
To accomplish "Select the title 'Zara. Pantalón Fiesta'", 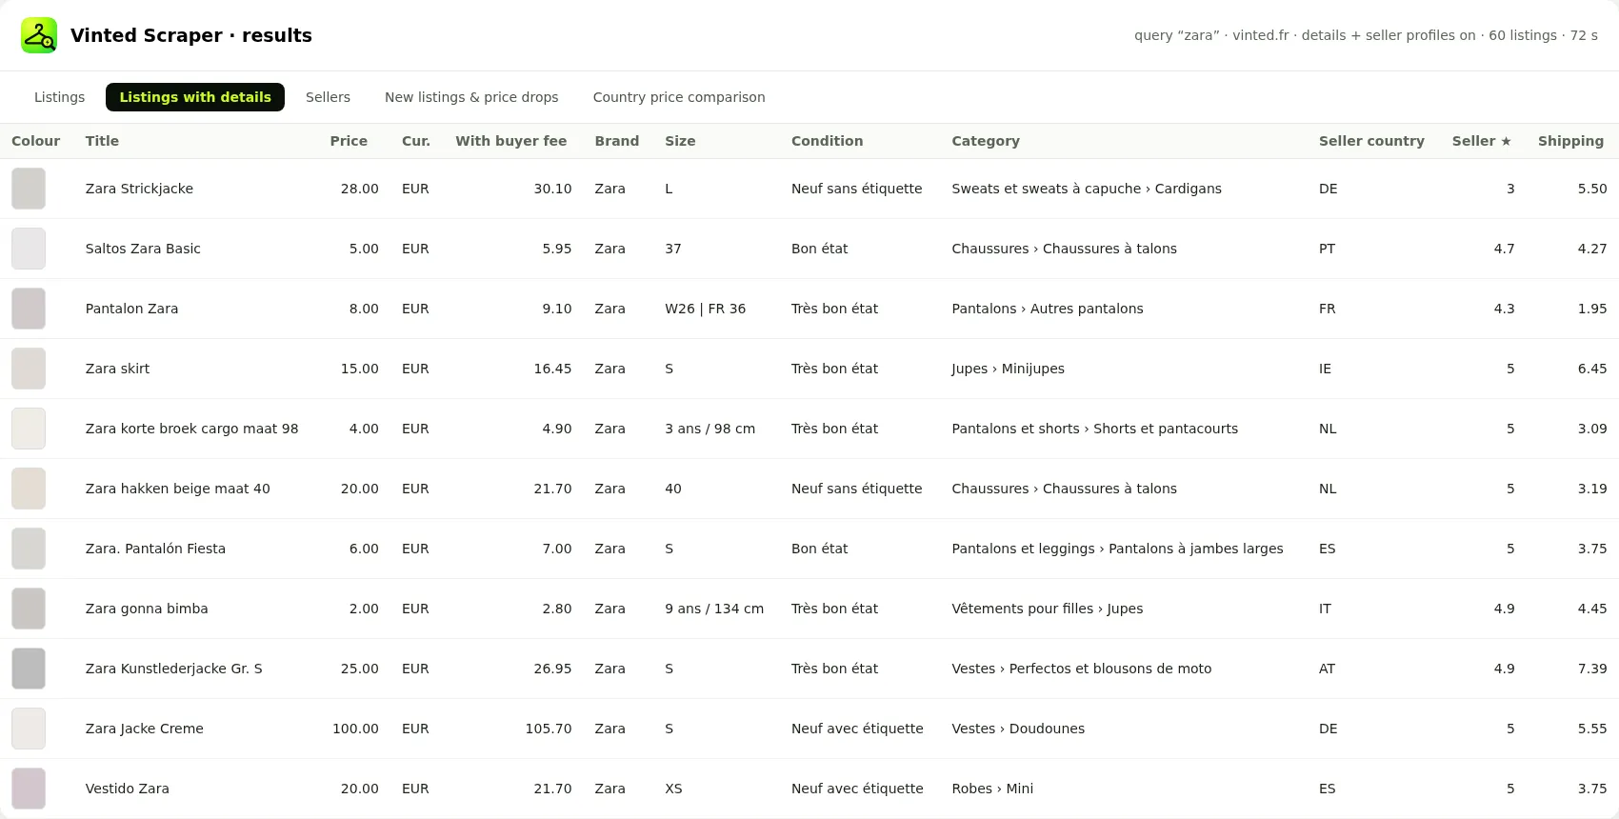I will click(x=155, y=549).
